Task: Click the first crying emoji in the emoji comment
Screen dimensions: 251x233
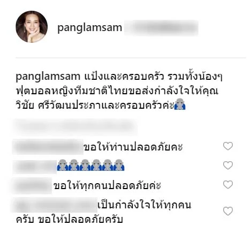Action: click(x=63, y=165)
